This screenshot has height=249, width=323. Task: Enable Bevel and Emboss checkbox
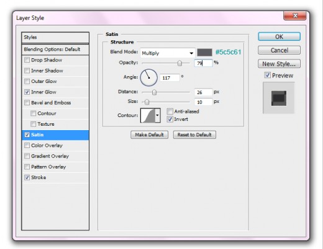tap(27, 103)
